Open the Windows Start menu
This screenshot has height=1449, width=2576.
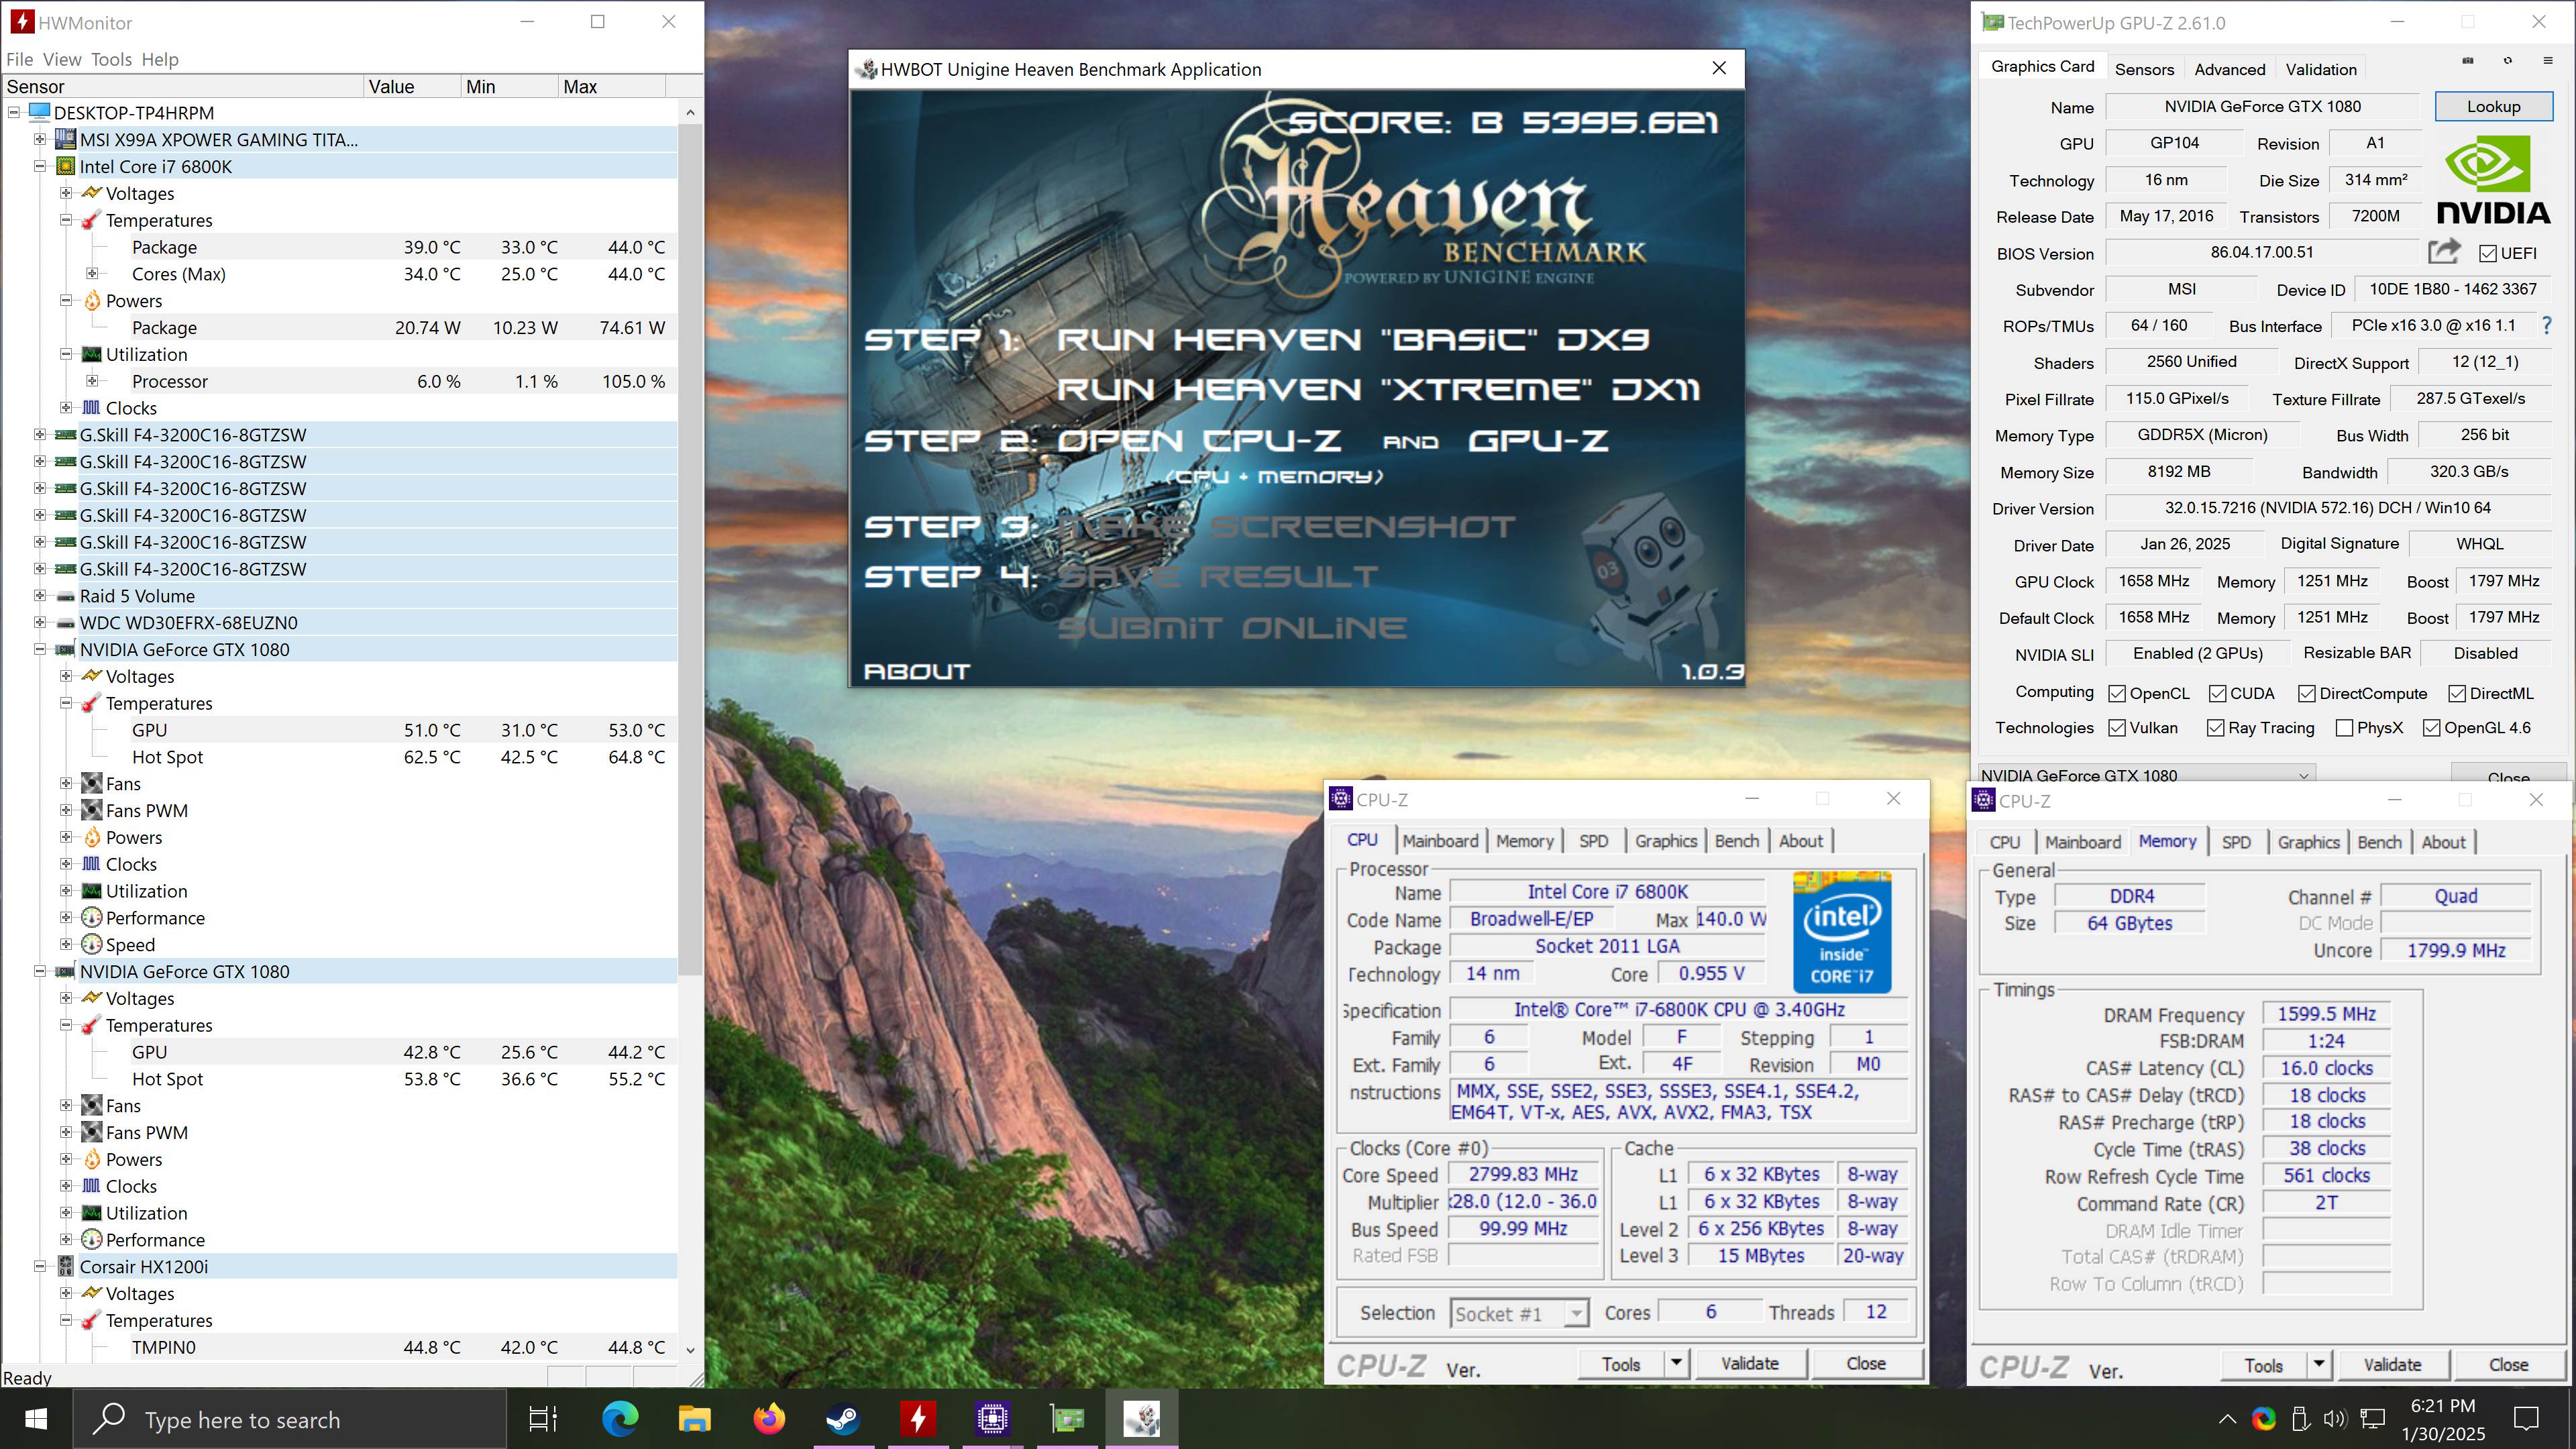tap(36, 1419)
